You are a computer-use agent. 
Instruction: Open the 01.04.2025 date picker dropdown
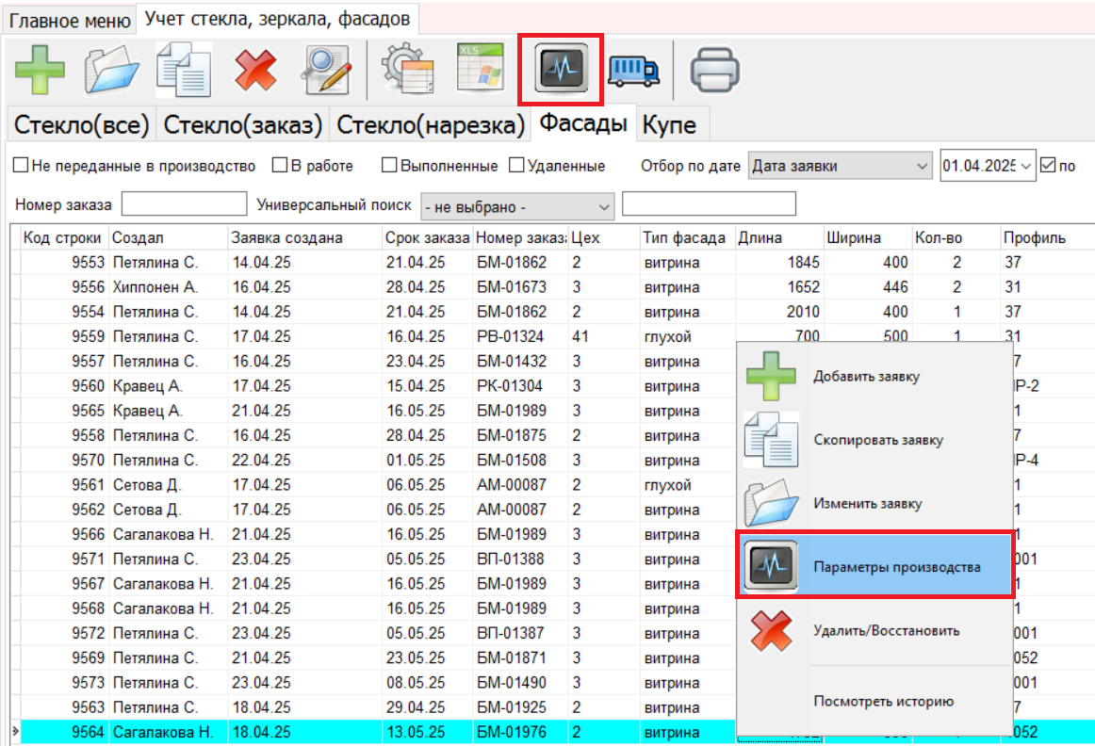(1026, 166)
